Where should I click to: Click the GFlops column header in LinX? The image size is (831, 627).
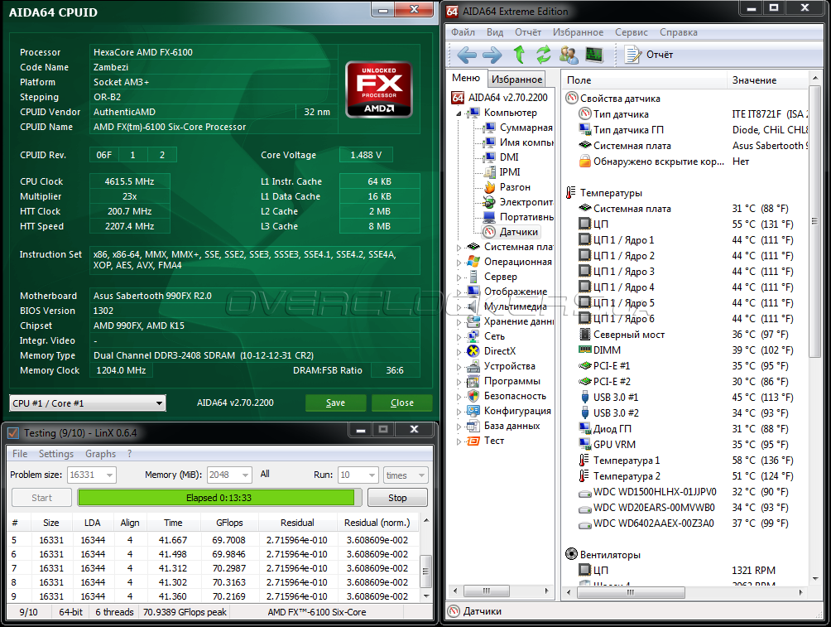229,523
